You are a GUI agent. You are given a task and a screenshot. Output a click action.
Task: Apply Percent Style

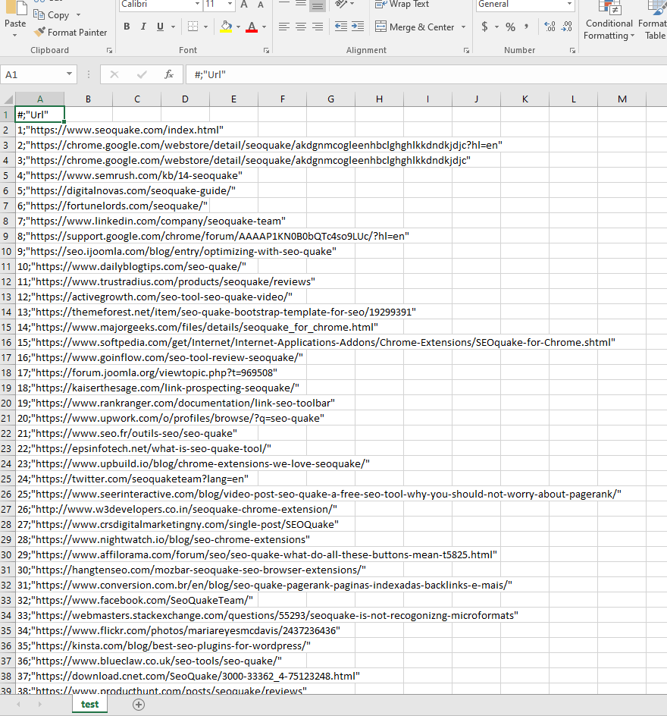[x=511, y=27]
